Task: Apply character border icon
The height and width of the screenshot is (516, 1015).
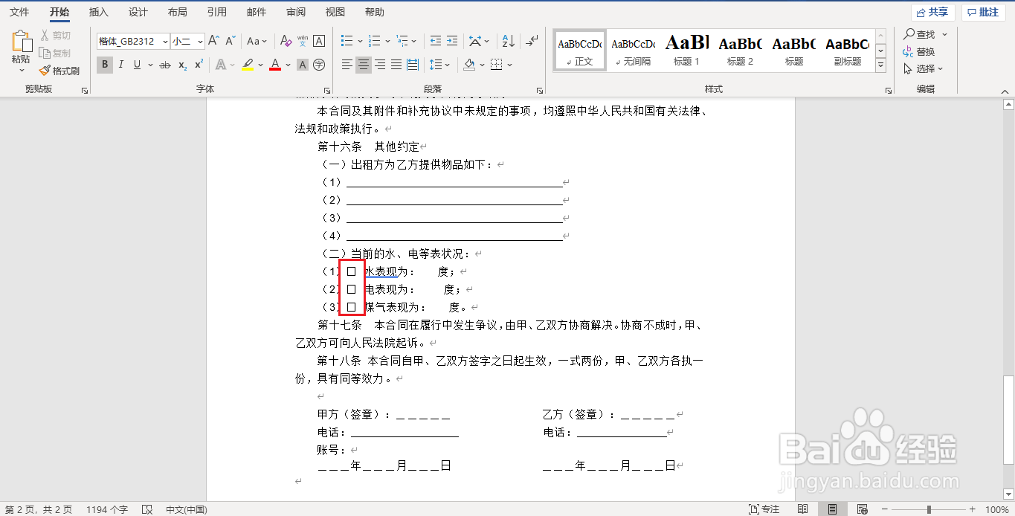Action: coord(319,41)
